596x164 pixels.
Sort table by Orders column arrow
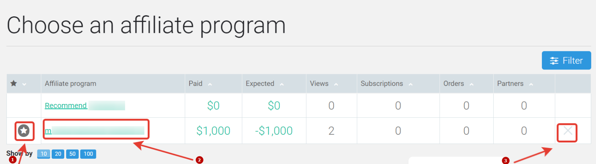tap(471, 84)
